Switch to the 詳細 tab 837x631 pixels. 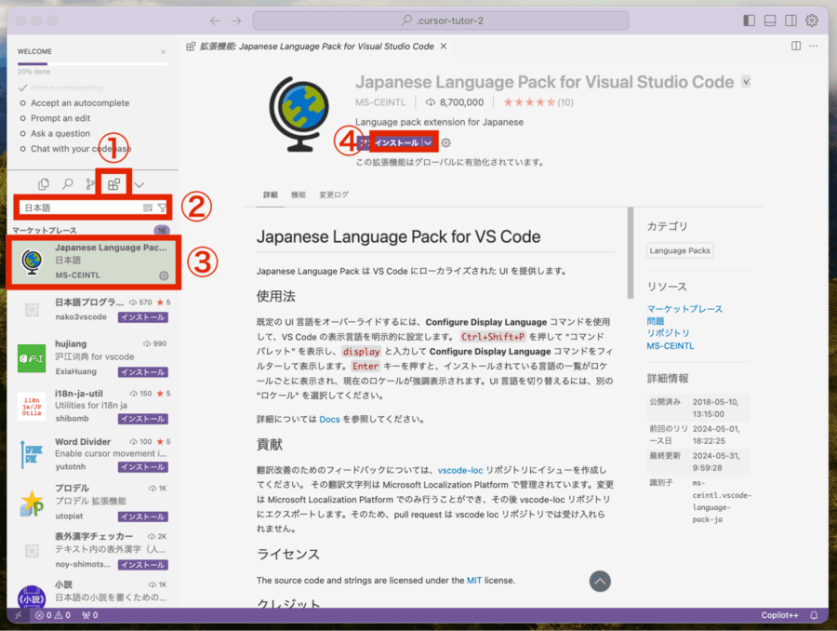point(271,195)
